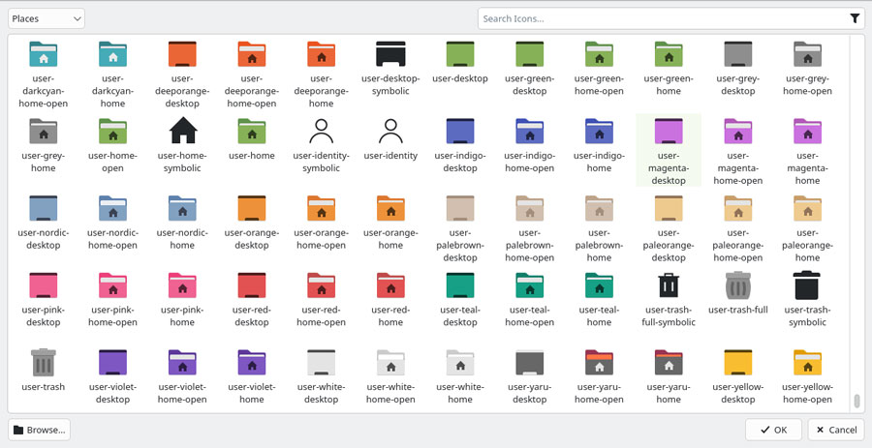The height and width of the screenshot is (448, 872).
Task: Click the vertical scrollbar handle
Action: click(857, 401)
